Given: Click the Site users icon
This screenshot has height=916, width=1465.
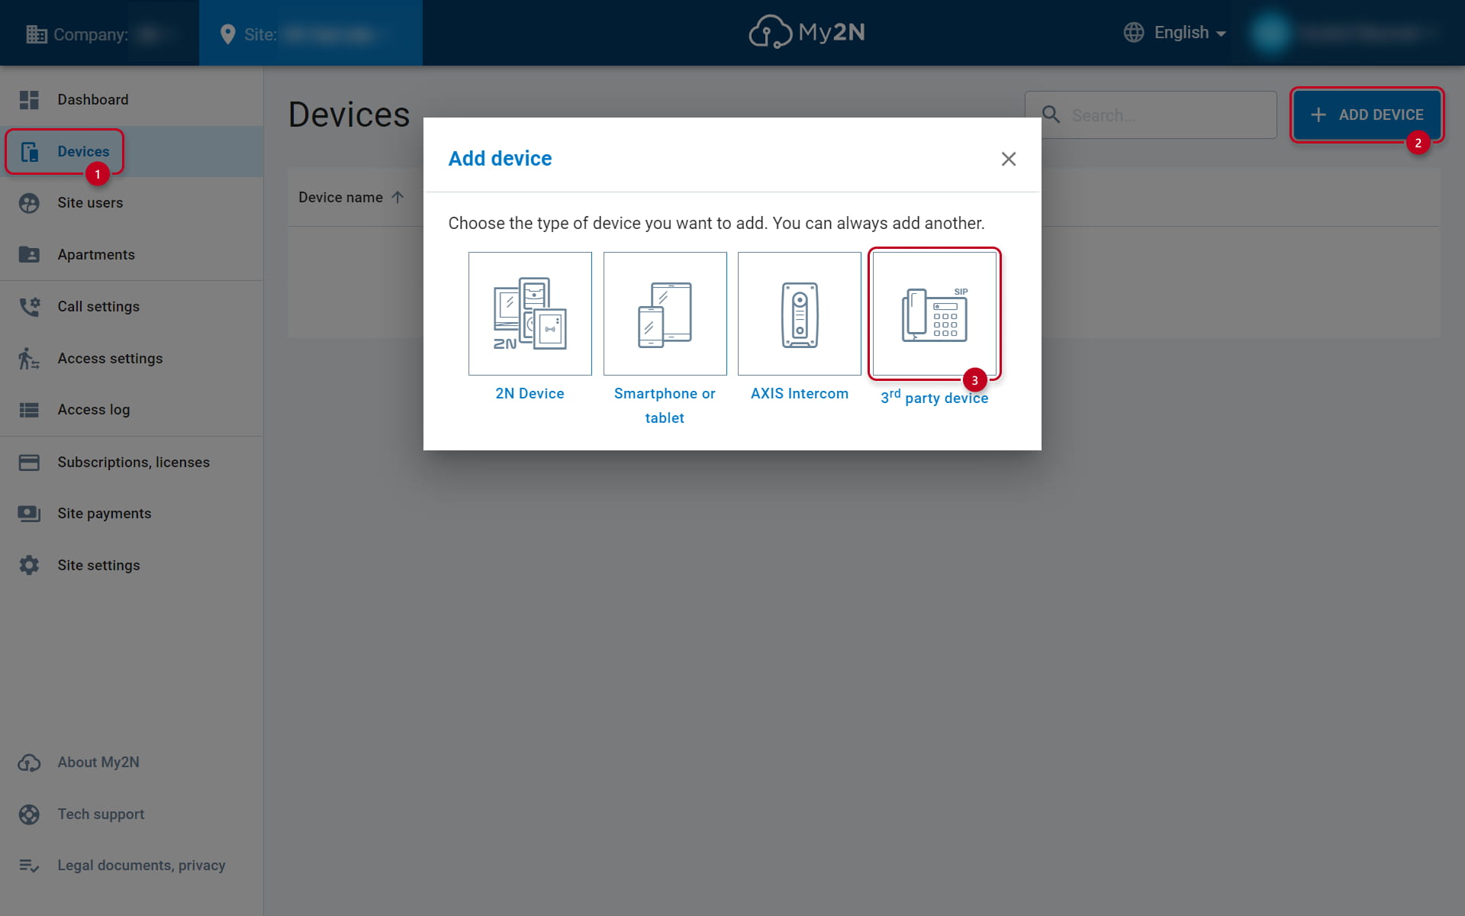Looking at the screenshot, I should tap(29, 203).
